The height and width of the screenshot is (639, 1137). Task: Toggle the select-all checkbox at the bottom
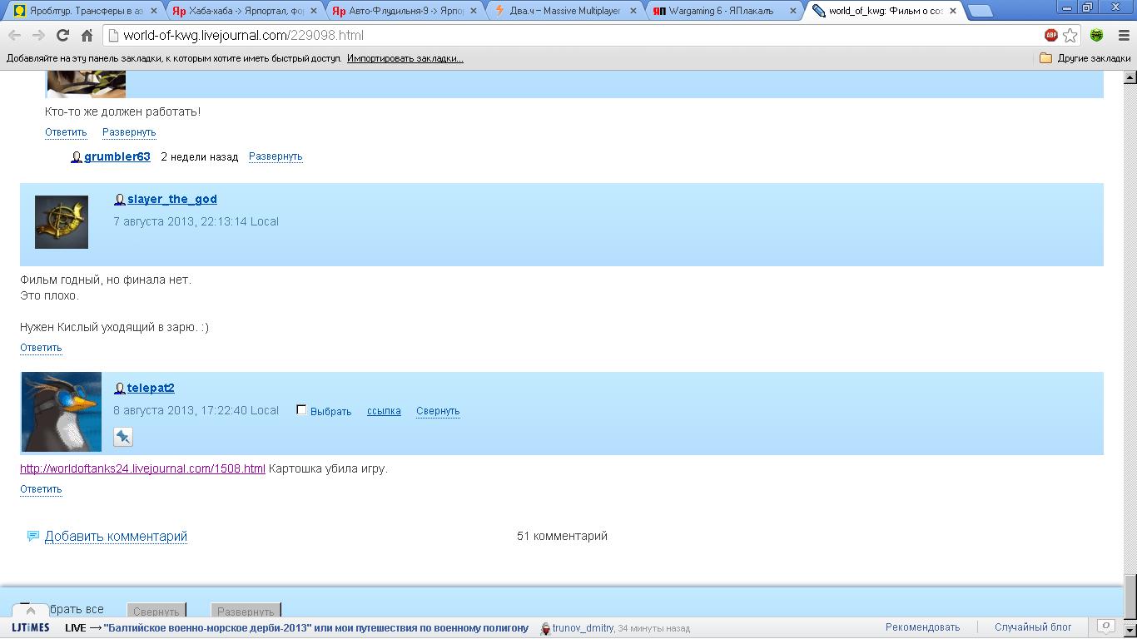click(25, 607)
